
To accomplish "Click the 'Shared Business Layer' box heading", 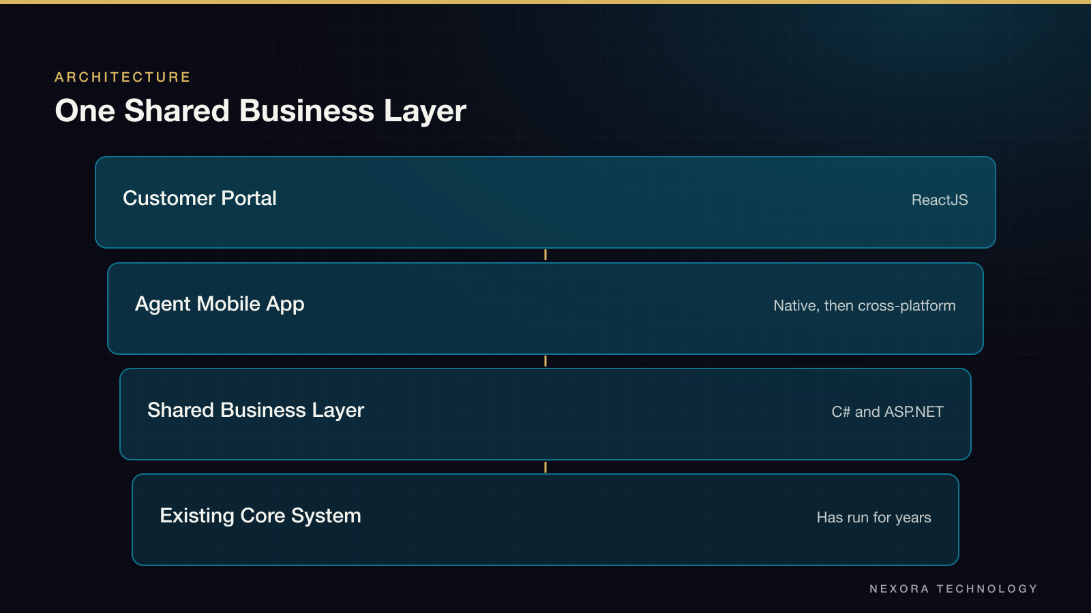I will [256, 411].
